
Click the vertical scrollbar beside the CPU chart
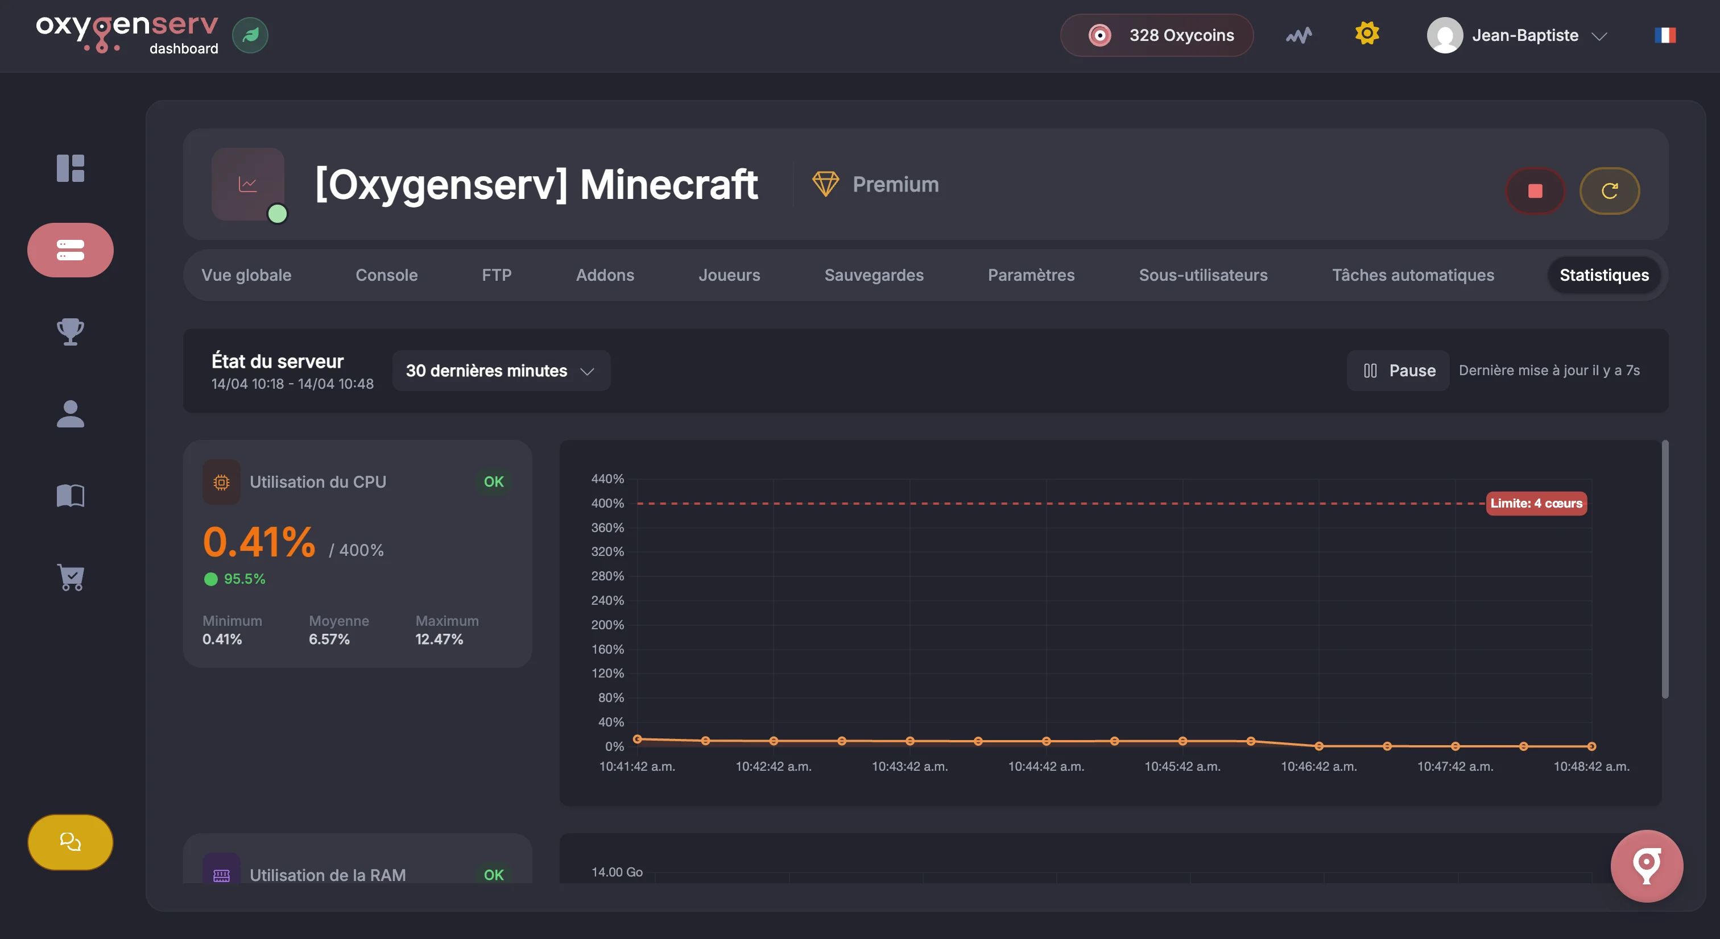click(x=1665, y=570)
